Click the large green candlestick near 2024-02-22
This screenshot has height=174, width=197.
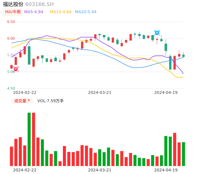coord(29,55)
